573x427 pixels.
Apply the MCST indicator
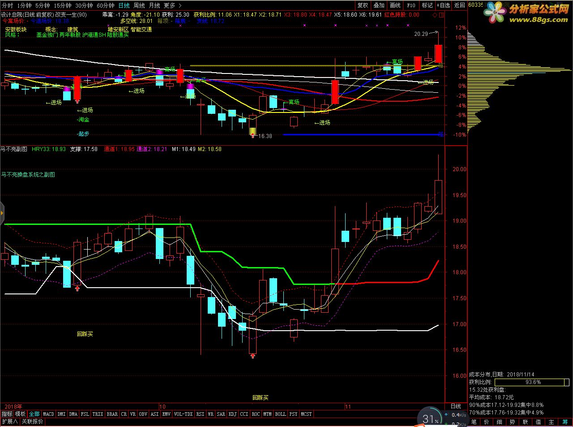pos(307,414)
